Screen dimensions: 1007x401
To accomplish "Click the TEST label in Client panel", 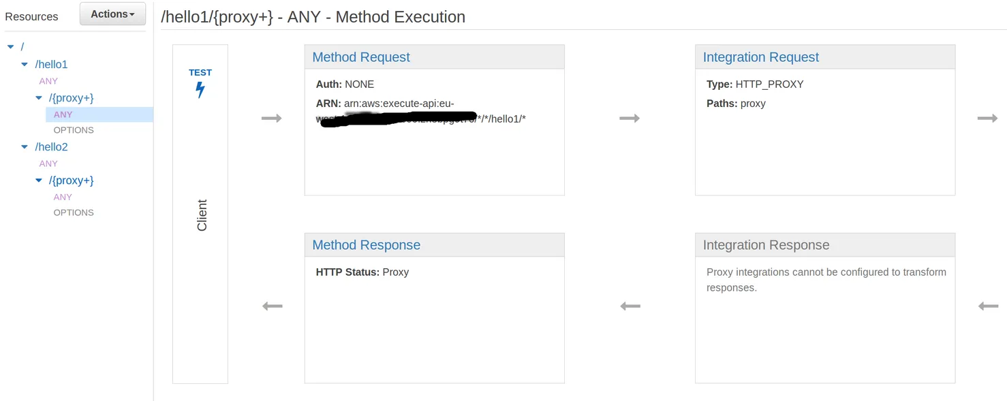I will pyautogui.click(x=200, y=72).
